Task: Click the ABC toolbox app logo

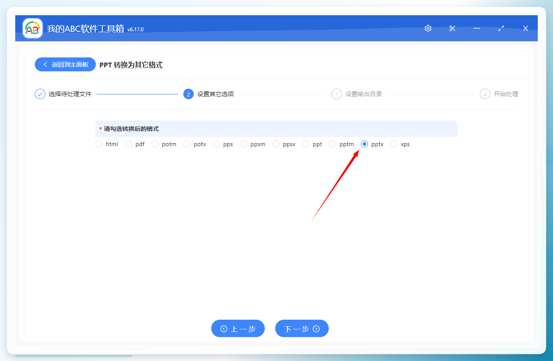Action: coord(33,28)
